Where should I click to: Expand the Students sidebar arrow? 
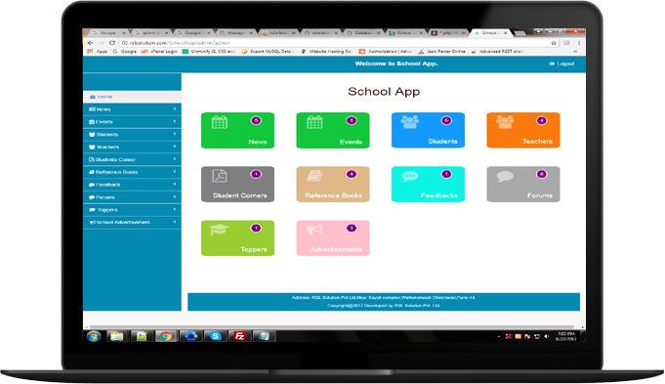tap(175, 134)
